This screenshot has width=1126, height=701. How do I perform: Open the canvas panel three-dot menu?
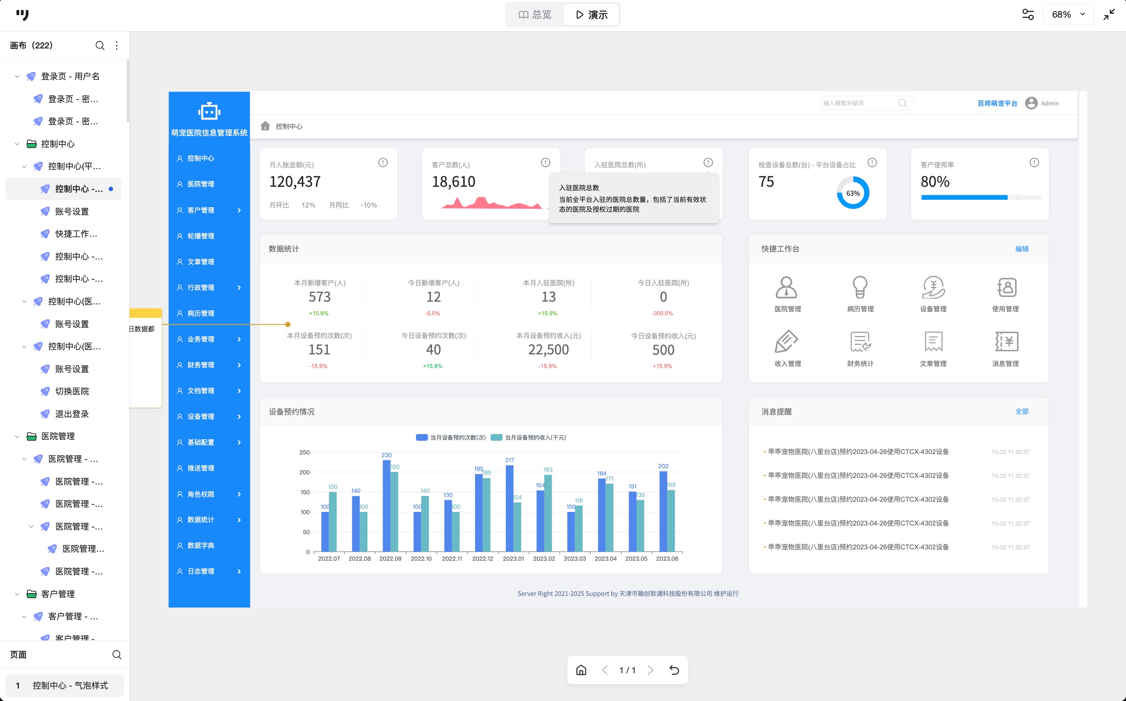[117, 45]
